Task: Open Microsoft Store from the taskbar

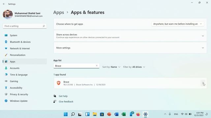Action: 102,114
